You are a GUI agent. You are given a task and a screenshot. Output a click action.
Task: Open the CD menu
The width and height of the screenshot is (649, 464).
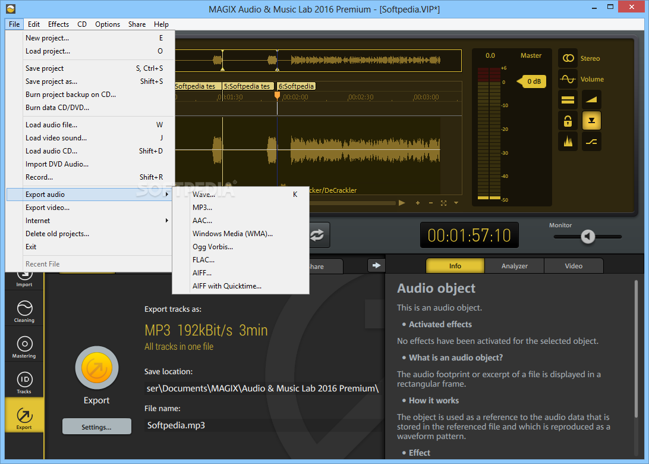click(82, 24)
